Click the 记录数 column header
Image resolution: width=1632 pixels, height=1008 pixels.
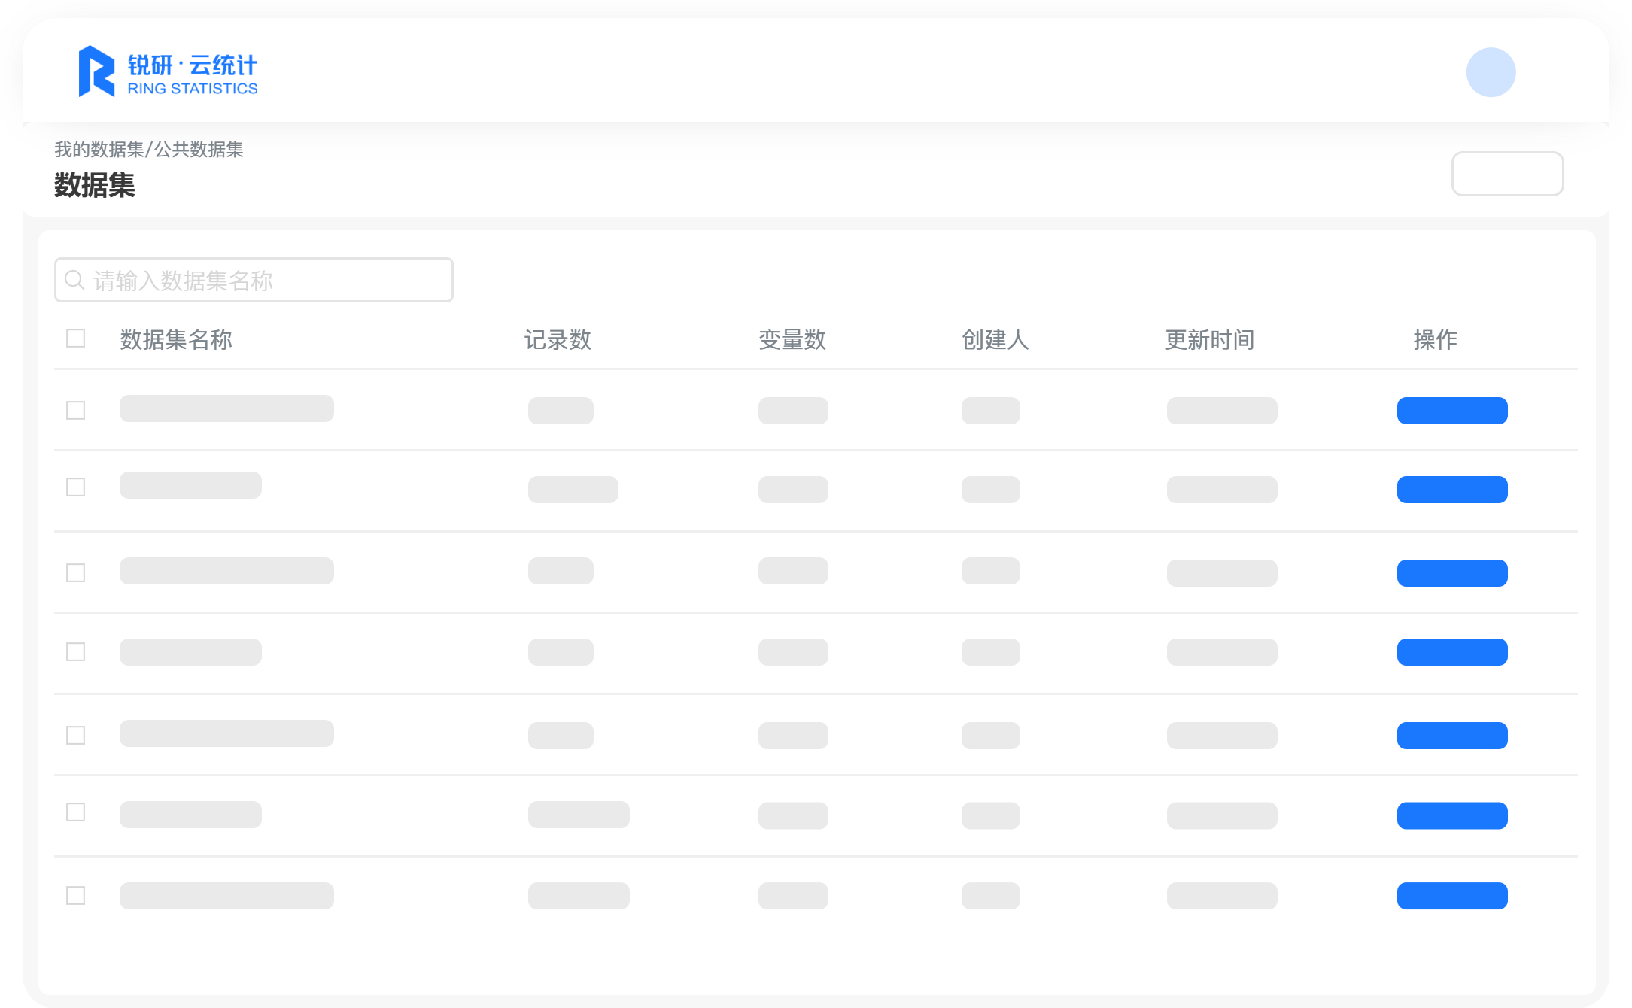pos(558,340)
